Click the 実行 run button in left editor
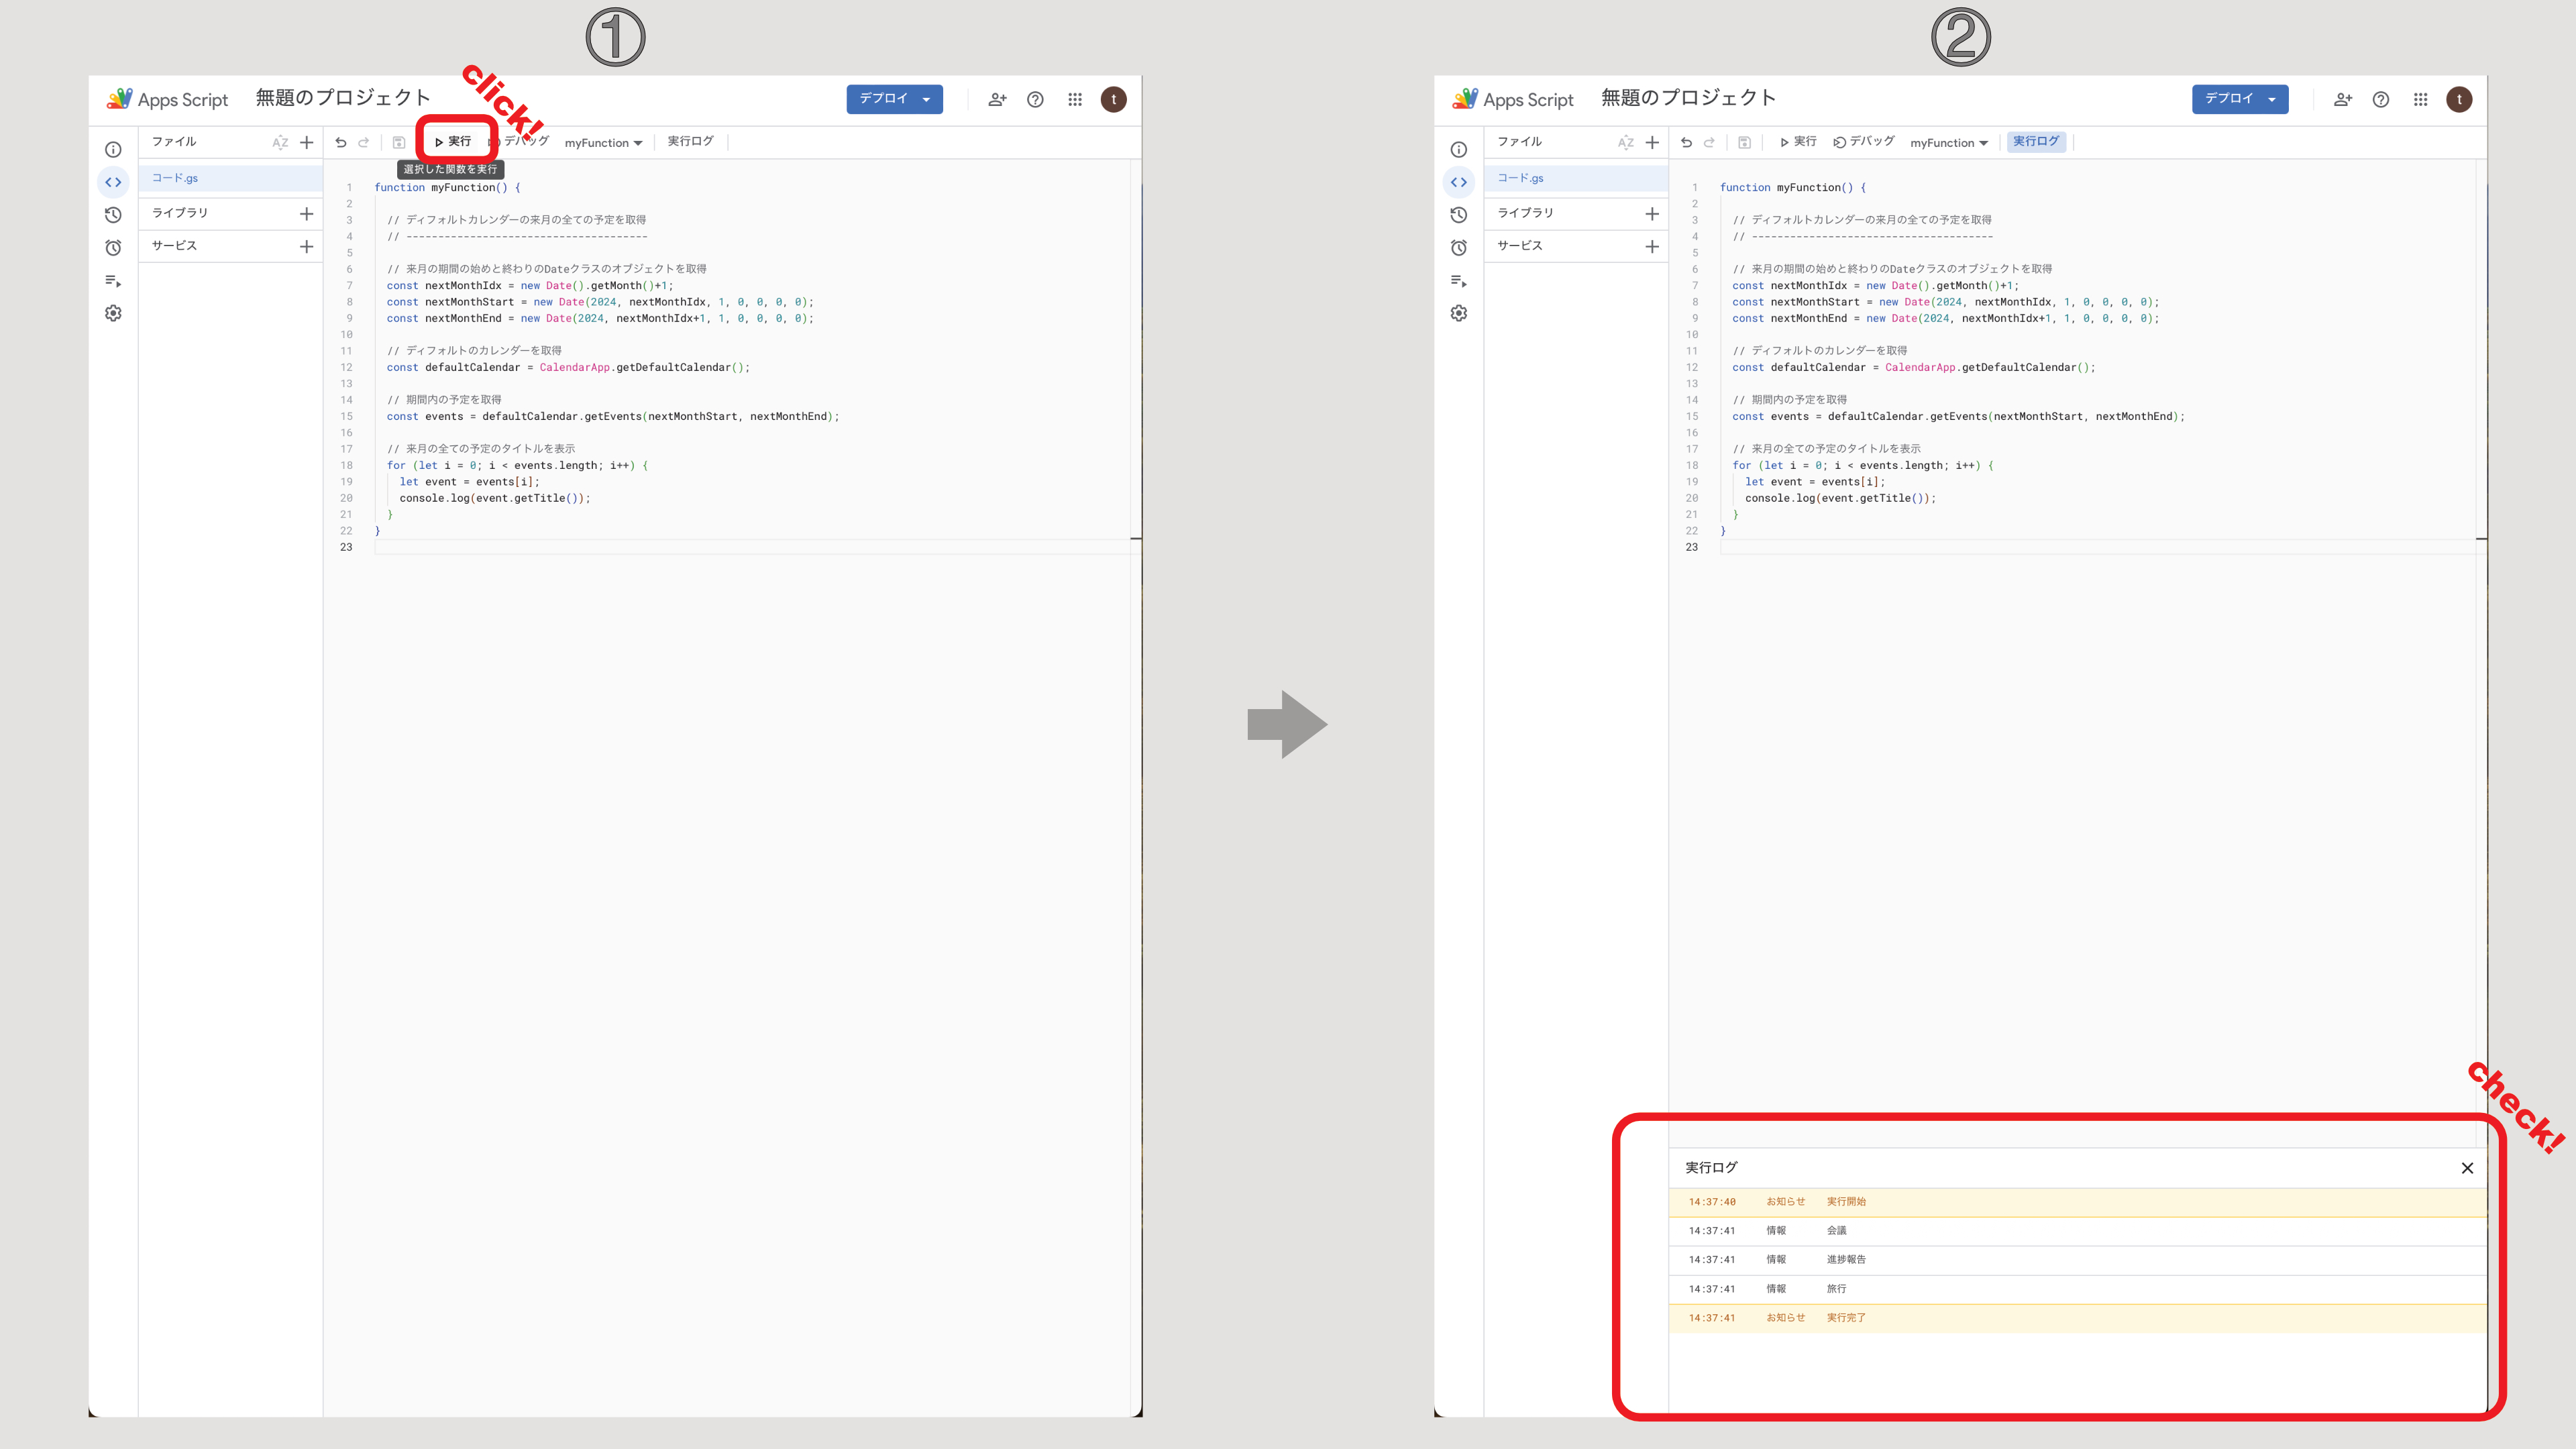Viewport: 2576px width, 1449px height. [x=454, y=142]
